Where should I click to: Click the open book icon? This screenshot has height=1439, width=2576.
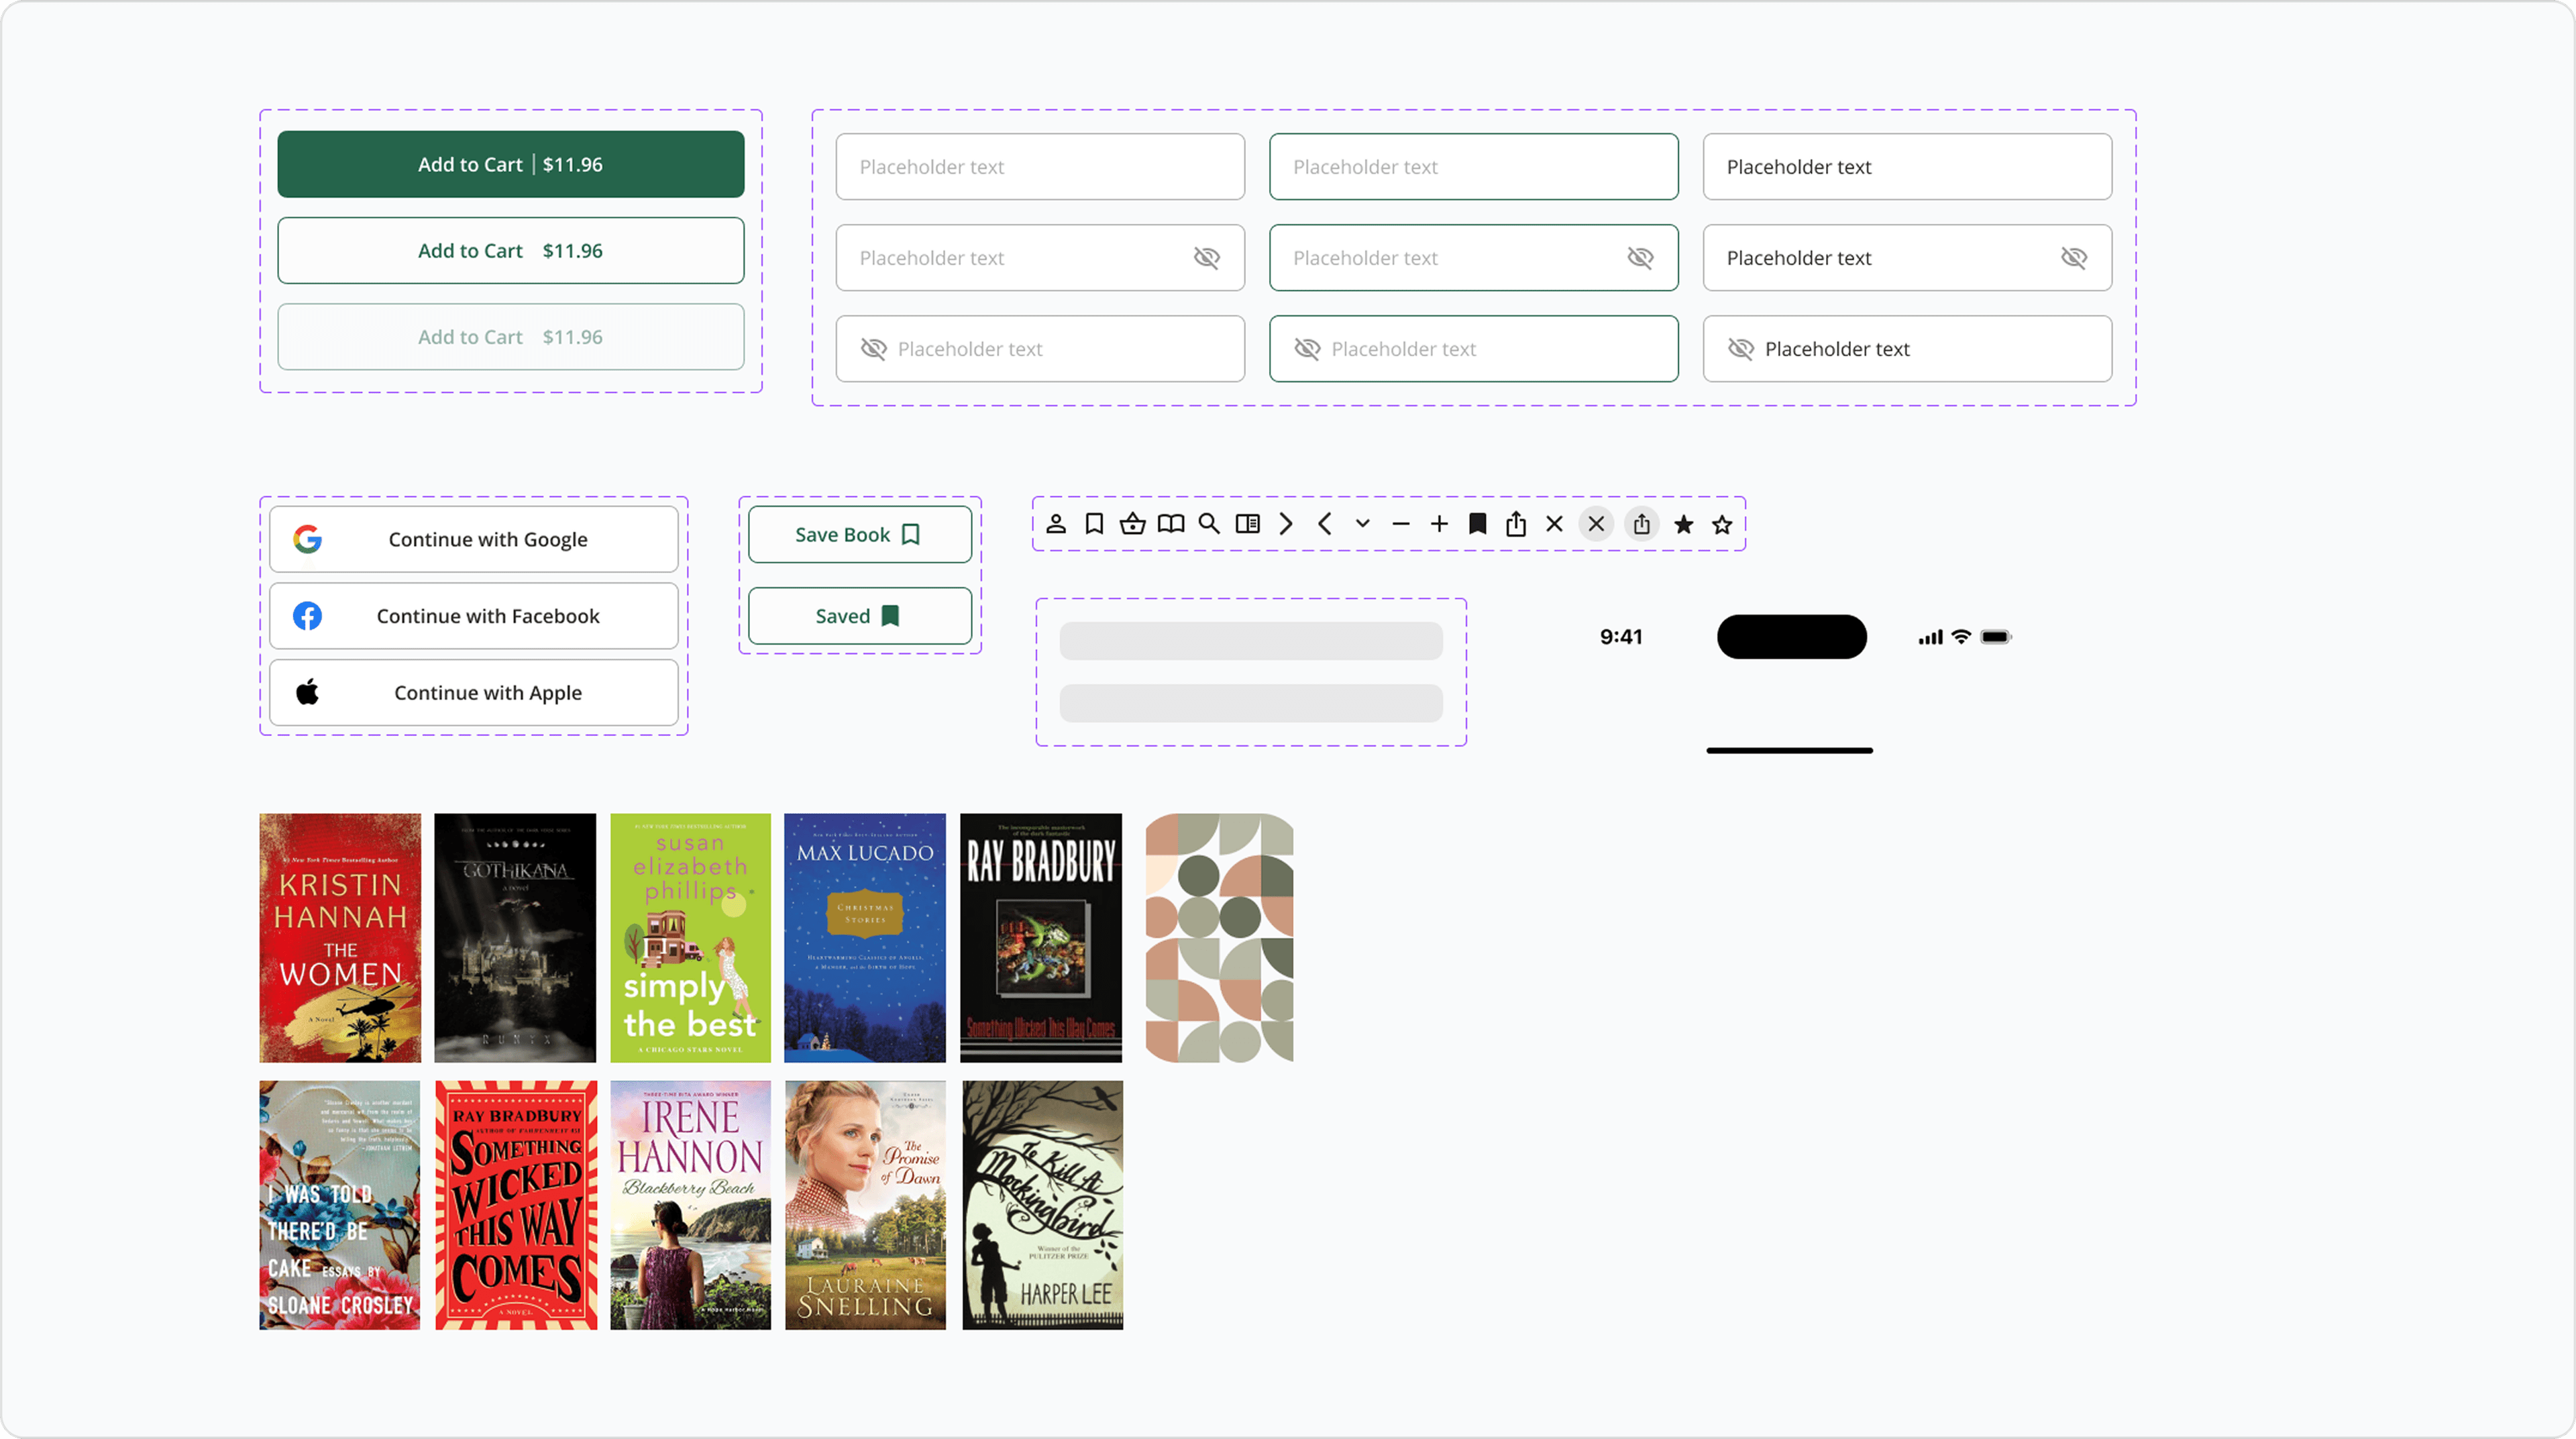click(x=1171, y=524)
